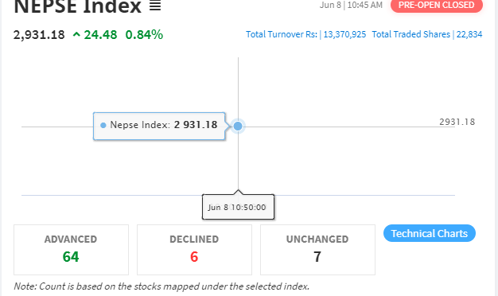Screen dimensions: 498x296
Task: Click the PRE-OPEN CLOSED status badge
Action: click(x=437, y=6)
